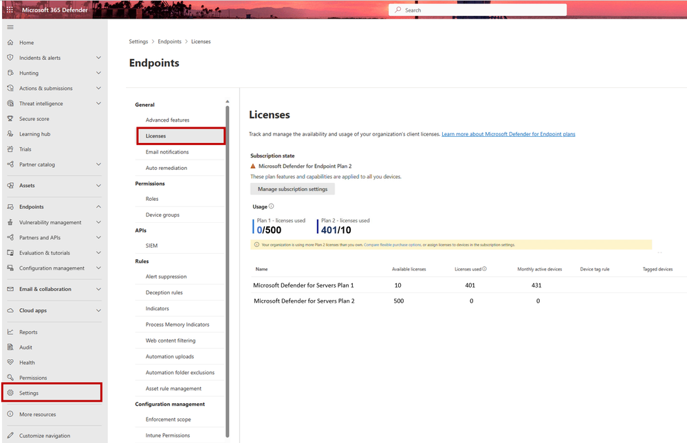The width and height of the screenshot is (687, 443).
Task: Click info icon beside Licenses used header
Action: pyautogui.click(x=484, y=269)
